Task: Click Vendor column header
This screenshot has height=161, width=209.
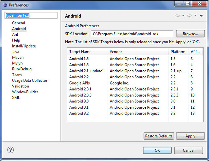Action: 138,52
